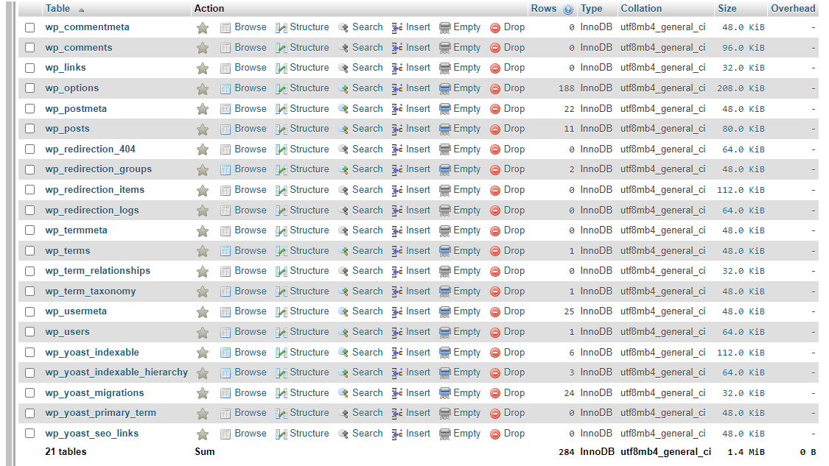Click the 1.4 MiB total size
The height and width of the screenshot is (466, 829).
pyautogui.click(x=746, y=452)
